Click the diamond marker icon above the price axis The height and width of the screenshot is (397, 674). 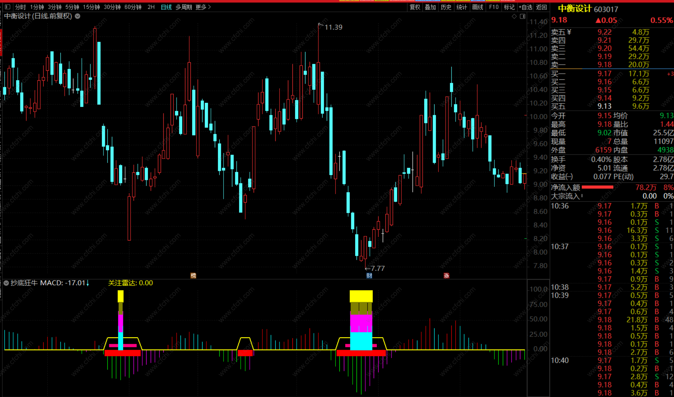coord(514,16)
